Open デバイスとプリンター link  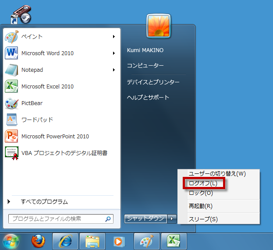[x=153, y=82]
